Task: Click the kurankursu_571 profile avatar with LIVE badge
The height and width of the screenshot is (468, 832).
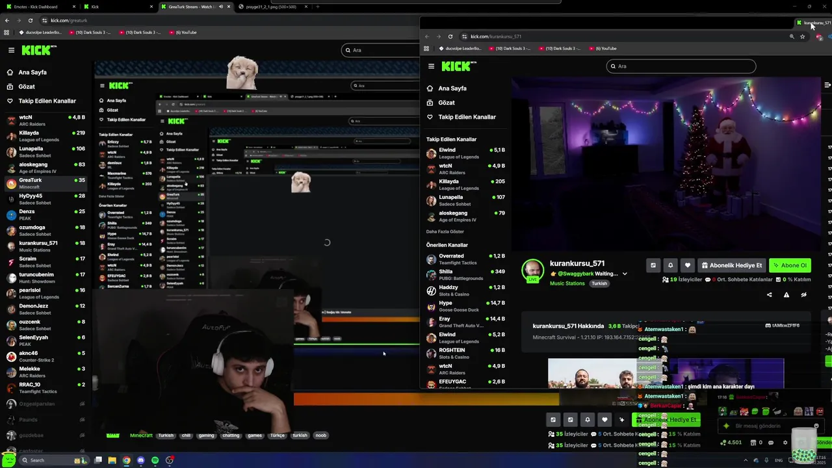Action: tap(532, 270)
